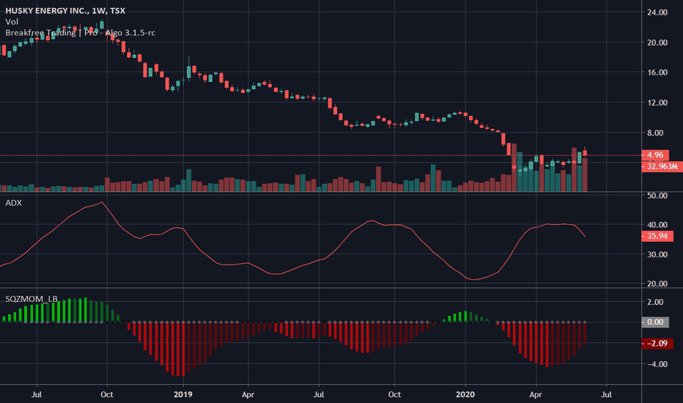
Task: Click the 2020 time axis label
Action: (465, 394)
